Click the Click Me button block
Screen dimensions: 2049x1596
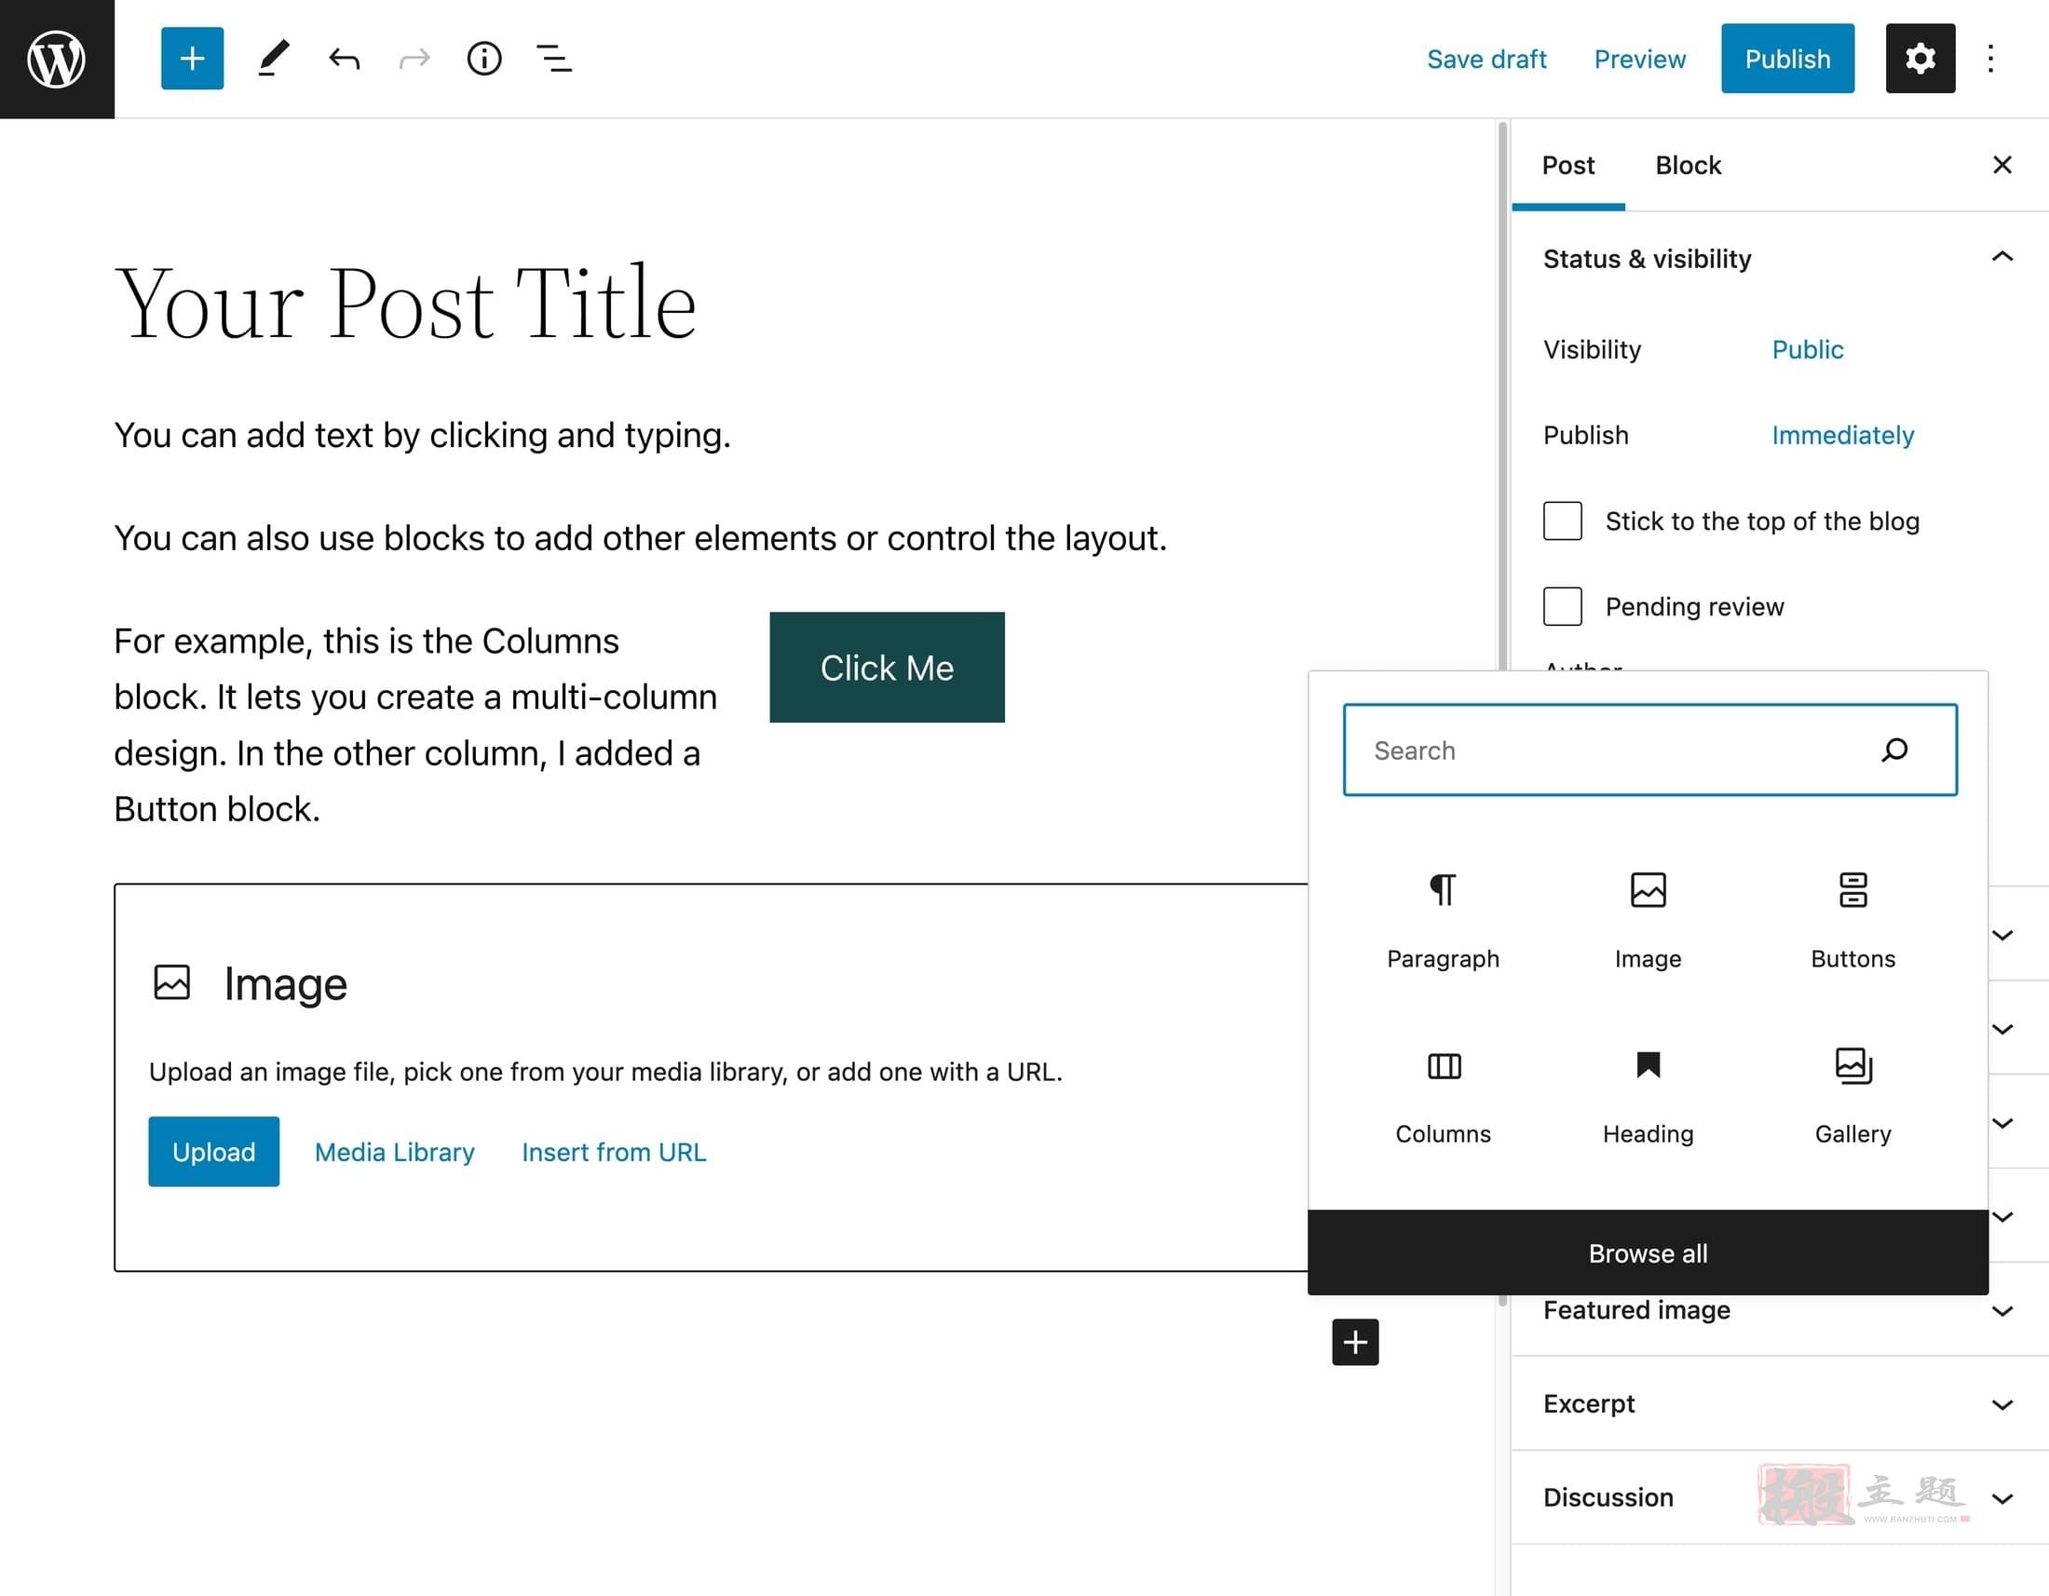pyautogui.click(x=887, y=668)
